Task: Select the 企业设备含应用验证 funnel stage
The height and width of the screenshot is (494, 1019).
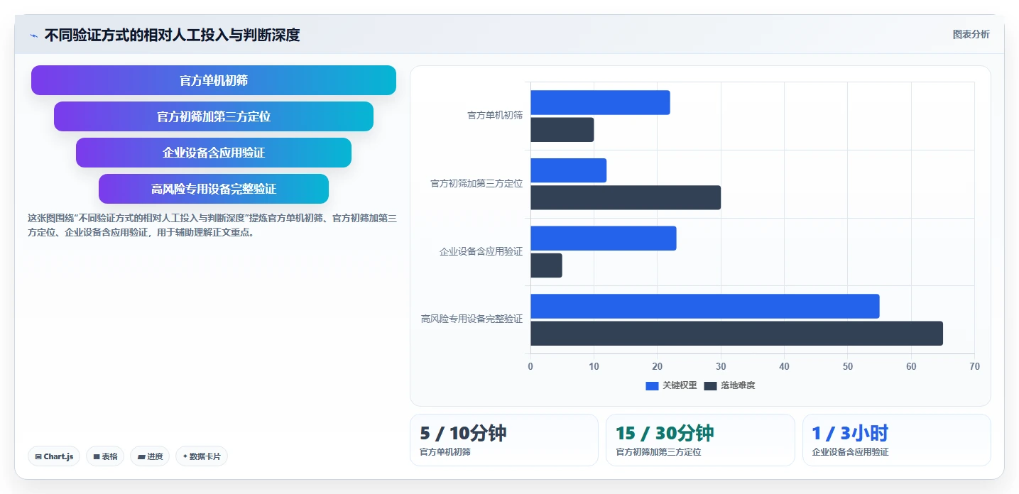Action: coord(214,153)
